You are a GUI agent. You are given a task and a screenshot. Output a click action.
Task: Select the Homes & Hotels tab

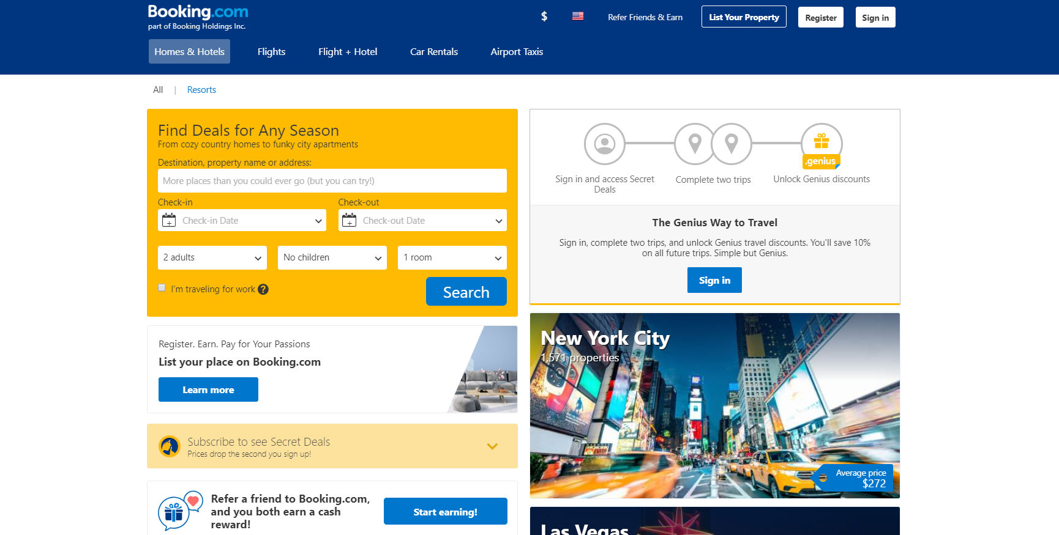(189, 51)
